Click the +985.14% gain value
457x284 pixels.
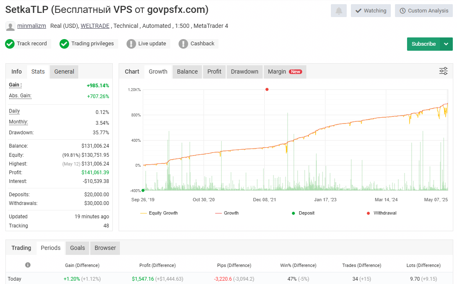[x=98, y=86]
